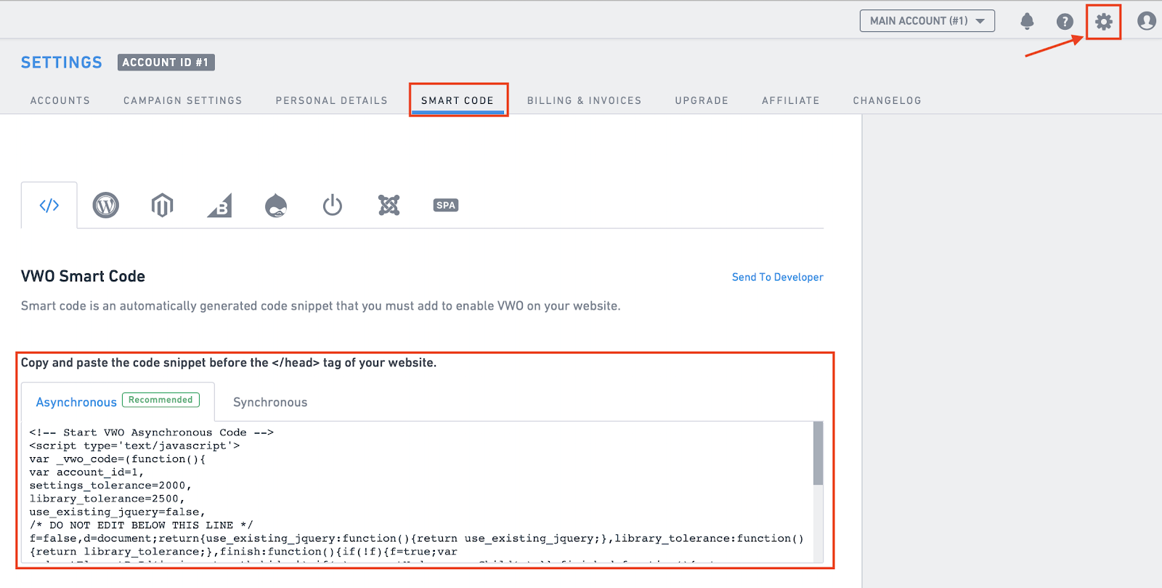Image resolution: width=1162 pixels, height=588 pixels.
Task: Open the help question mark icon
Action: click(x=1065, y=21)
